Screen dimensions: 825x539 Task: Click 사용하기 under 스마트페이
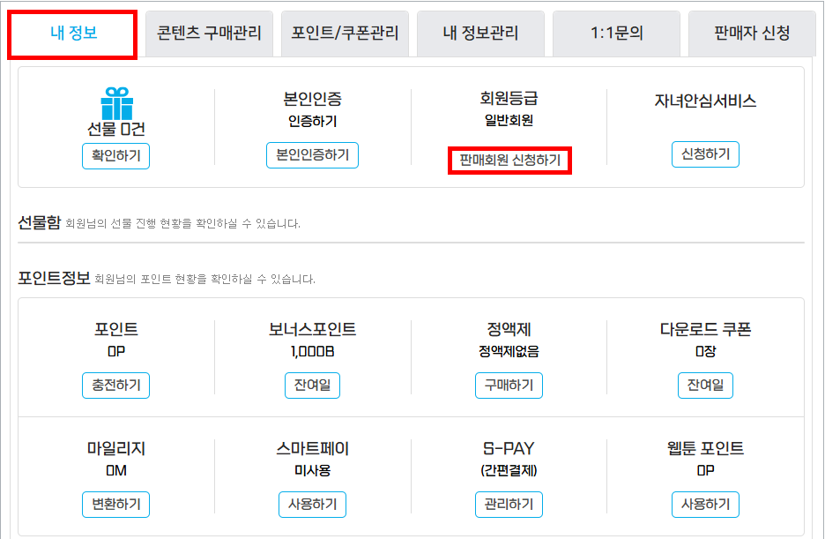coord(313,505)
